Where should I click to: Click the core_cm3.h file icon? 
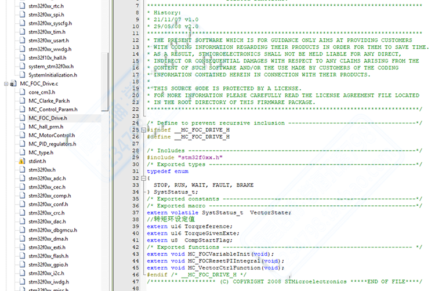pyautogui.click(x=22, y=92)
